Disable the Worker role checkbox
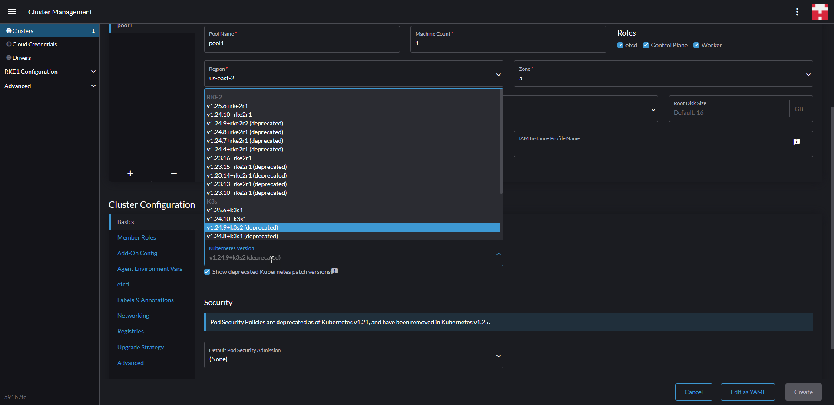This screenshot has width=834, height=405. (x=696, y=45)
